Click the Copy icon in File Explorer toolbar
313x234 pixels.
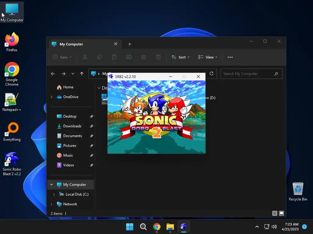[99, 57]
